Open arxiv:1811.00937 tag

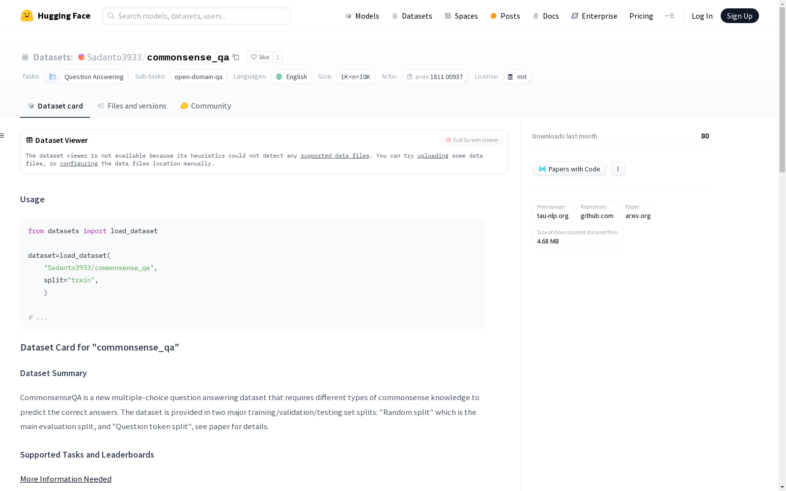click(x=435, y=77)
